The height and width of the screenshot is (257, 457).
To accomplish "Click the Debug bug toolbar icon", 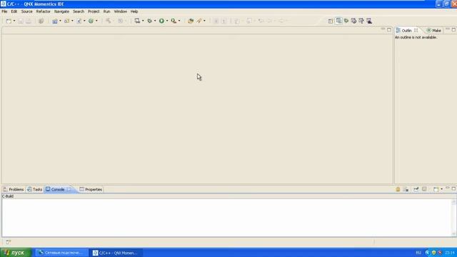I will tap(149, 21).
